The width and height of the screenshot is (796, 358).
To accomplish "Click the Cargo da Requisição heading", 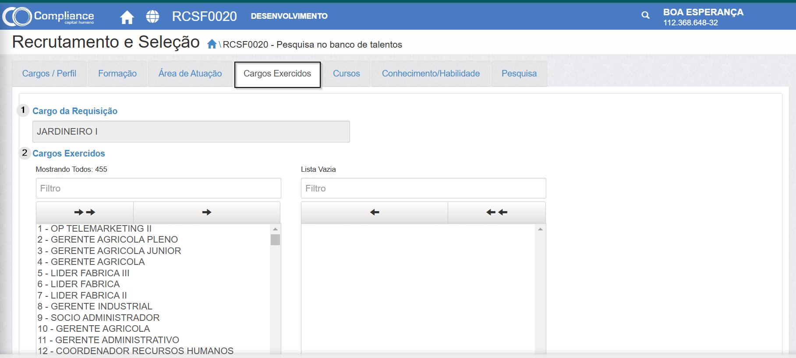I will point(75,111).
